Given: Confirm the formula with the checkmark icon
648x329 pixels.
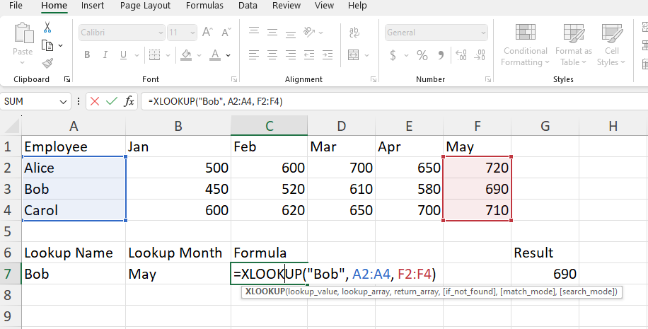Looking at the screenshot, I should pyautogui.click(x=111, y=101).
